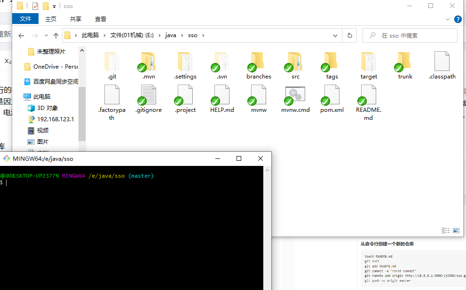Open recent locations dropdown
Image resolution: width=466 pixels, height=290 pixels.
(x=46, y=36)
